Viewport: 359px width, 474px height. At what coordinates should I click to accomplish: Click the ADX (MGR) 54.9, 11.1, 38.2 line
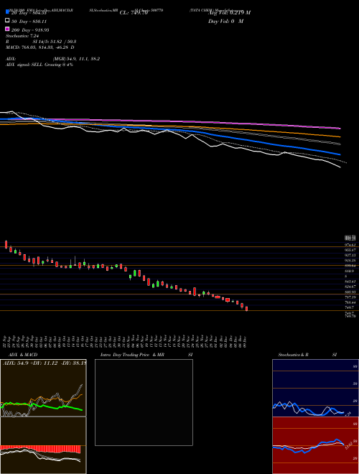53,59
